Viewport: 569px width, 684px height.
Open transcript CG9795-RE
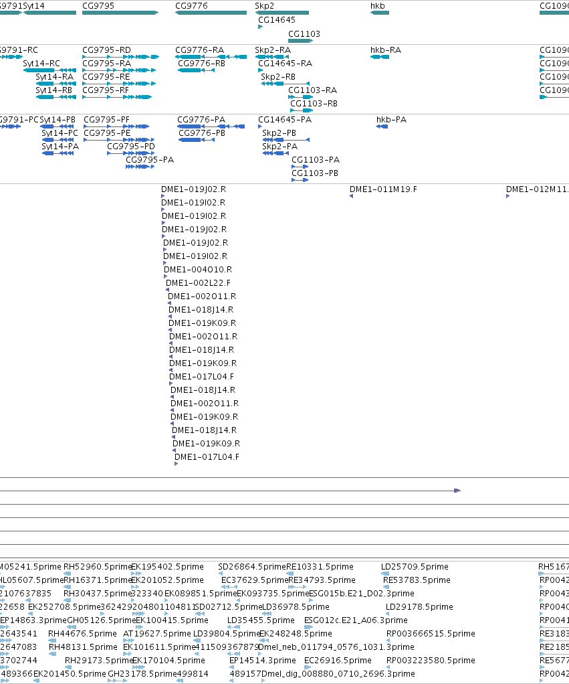119,83
